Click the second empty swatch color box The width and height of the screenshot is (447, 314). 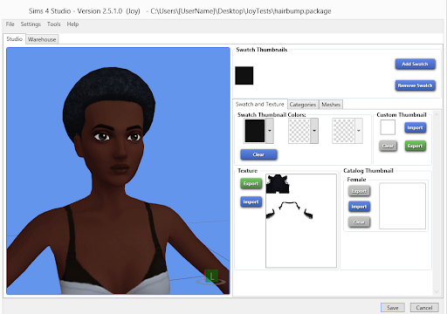click(x=299, y=131)
